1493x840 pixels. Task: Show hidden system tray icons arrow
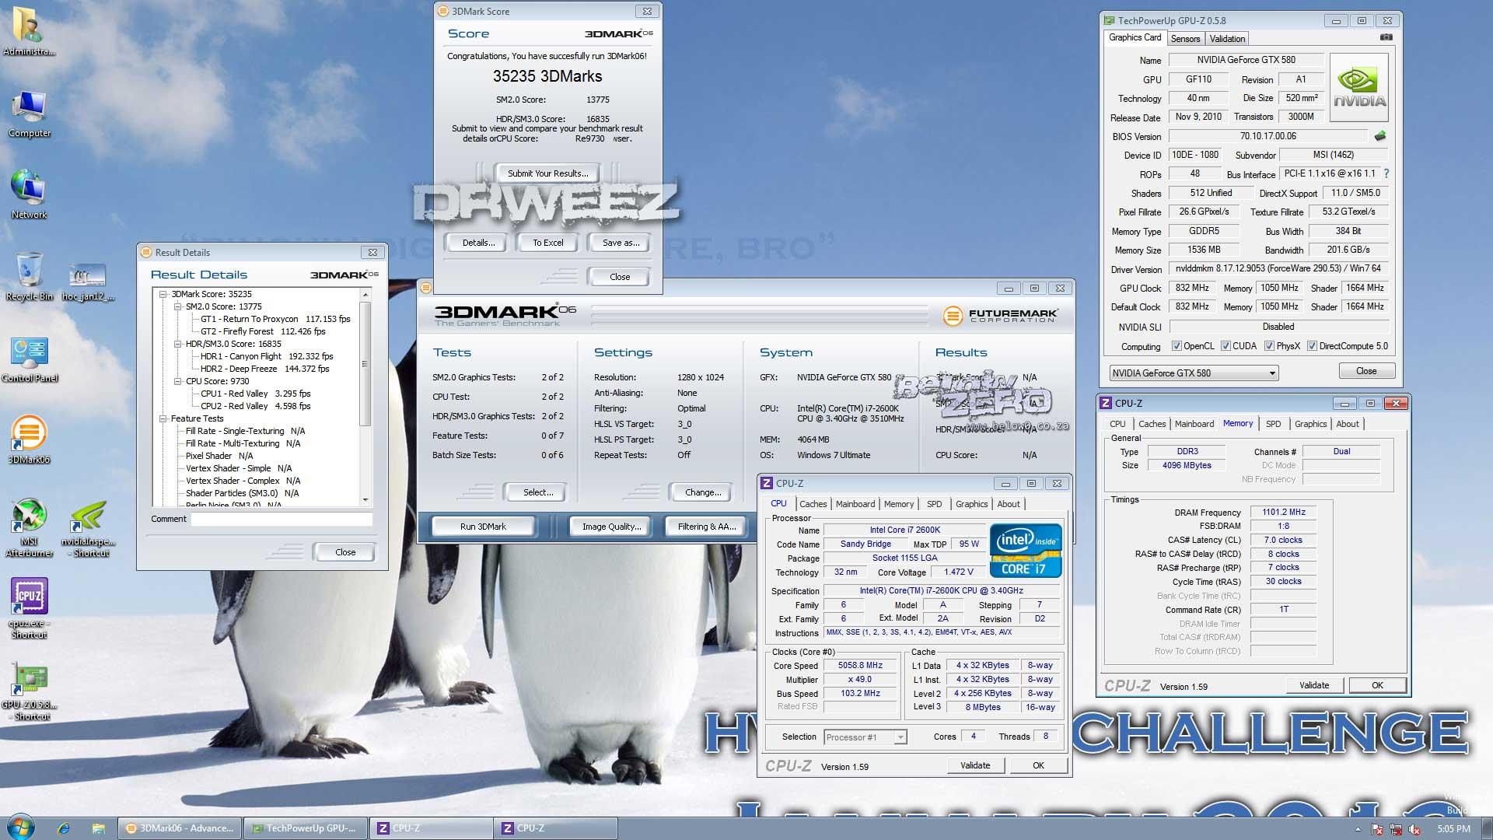click(x=1358, y=829)
